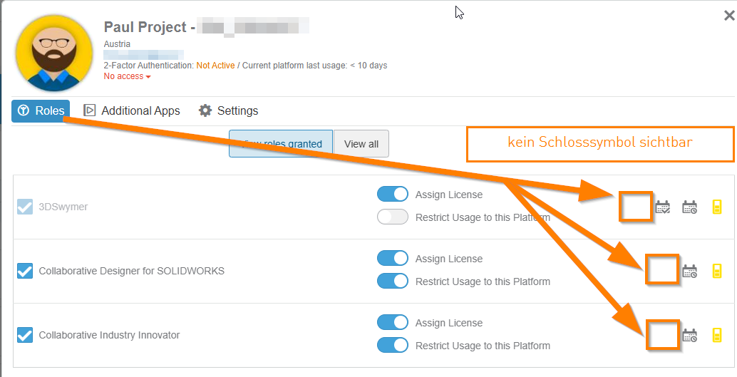Disable Assign License for Collaborative Designer for SOLIDWORKS
This screenshot has height=377, width=737.
coord(392,259)
